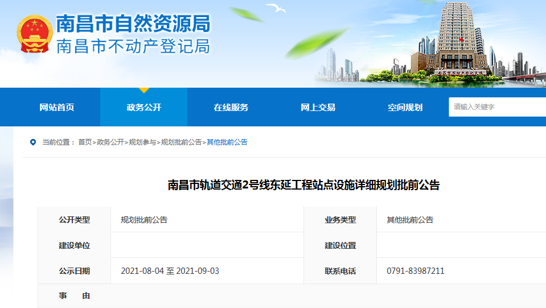Image resolution: width=546 pixels, height=308 pixels.
Task: Click the government building image in banner
Action: click(x=457, y=38)
